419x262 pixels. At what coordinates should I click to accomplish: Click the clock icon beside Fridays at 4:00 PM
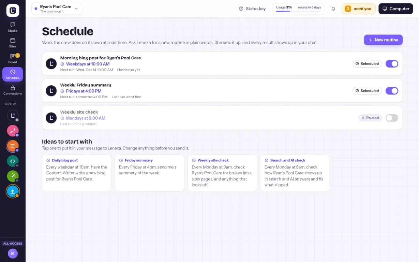tap(62, 91)
